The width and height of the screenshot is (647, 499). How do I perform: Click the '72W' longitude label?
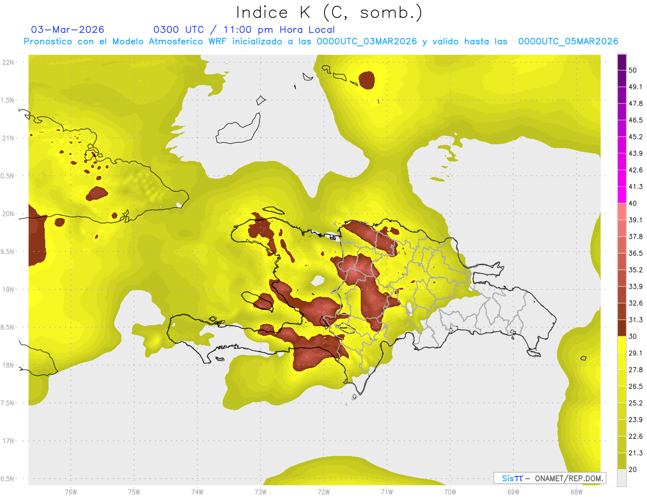tap(323, 491)
